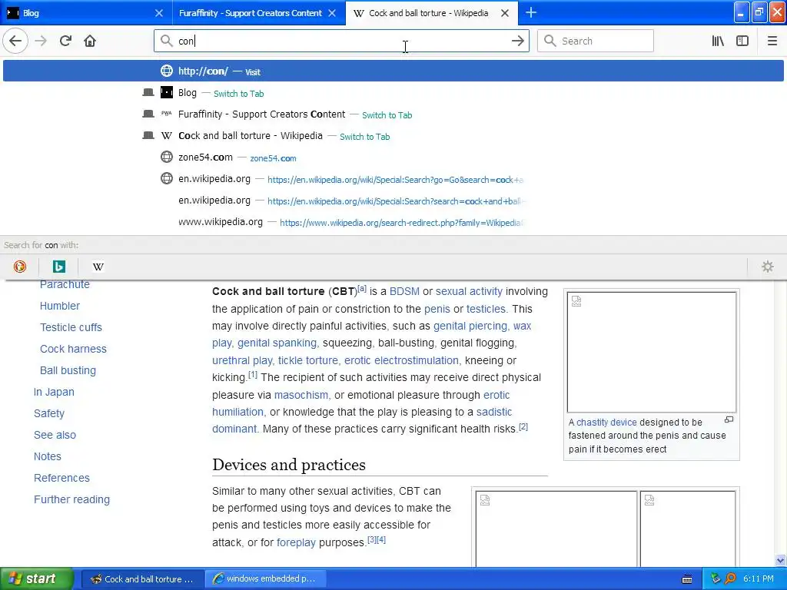787x590 pixels.
Task: Follow the sexual activity link
Action: (469, 291)
